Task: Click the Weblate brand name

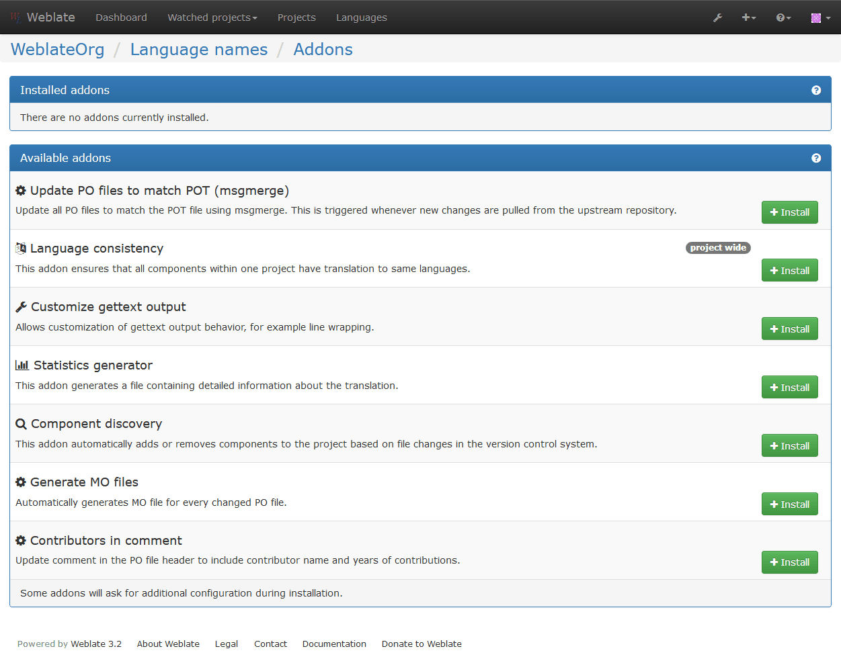Action: [x=51, y=17]
